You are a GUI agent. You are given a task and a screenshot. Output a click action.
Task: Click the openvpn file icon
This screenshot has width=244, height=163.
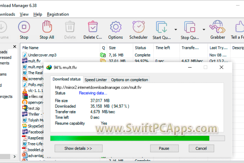(25, 102)
